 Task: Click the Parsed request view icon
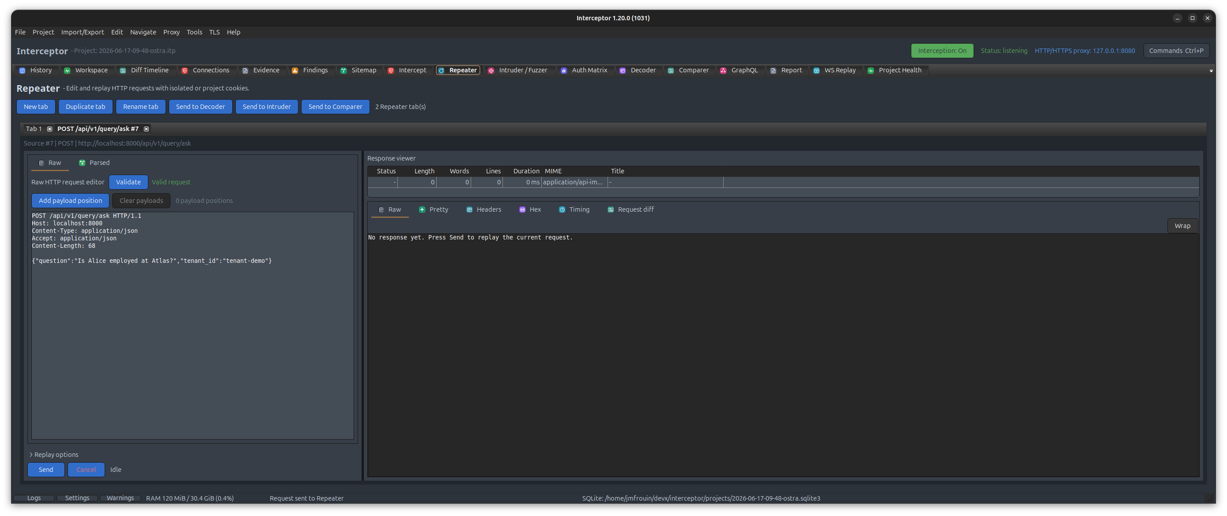click(x=82, y=163)
